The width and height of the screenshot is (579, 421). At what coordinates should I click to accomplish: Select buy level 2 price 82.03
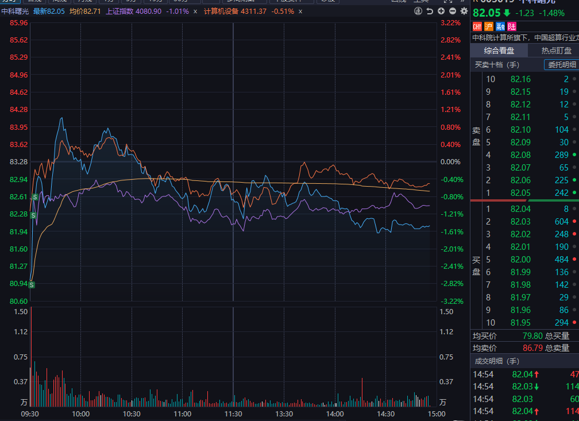coord(520,222)
